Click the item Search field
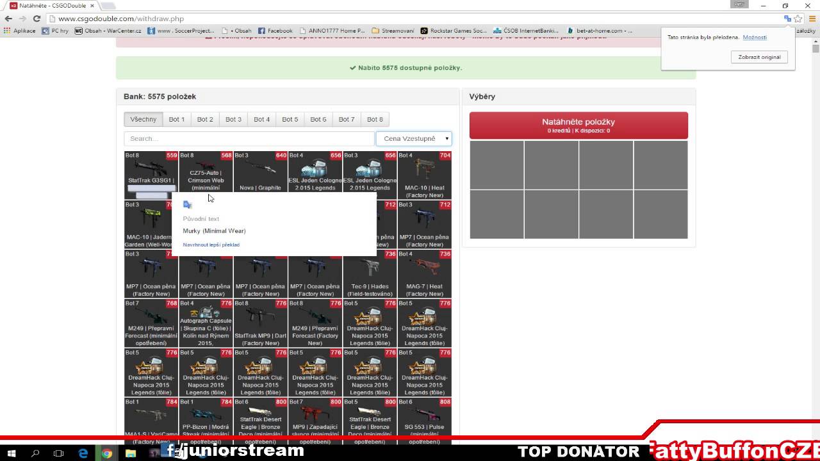 tap(249, 138)
